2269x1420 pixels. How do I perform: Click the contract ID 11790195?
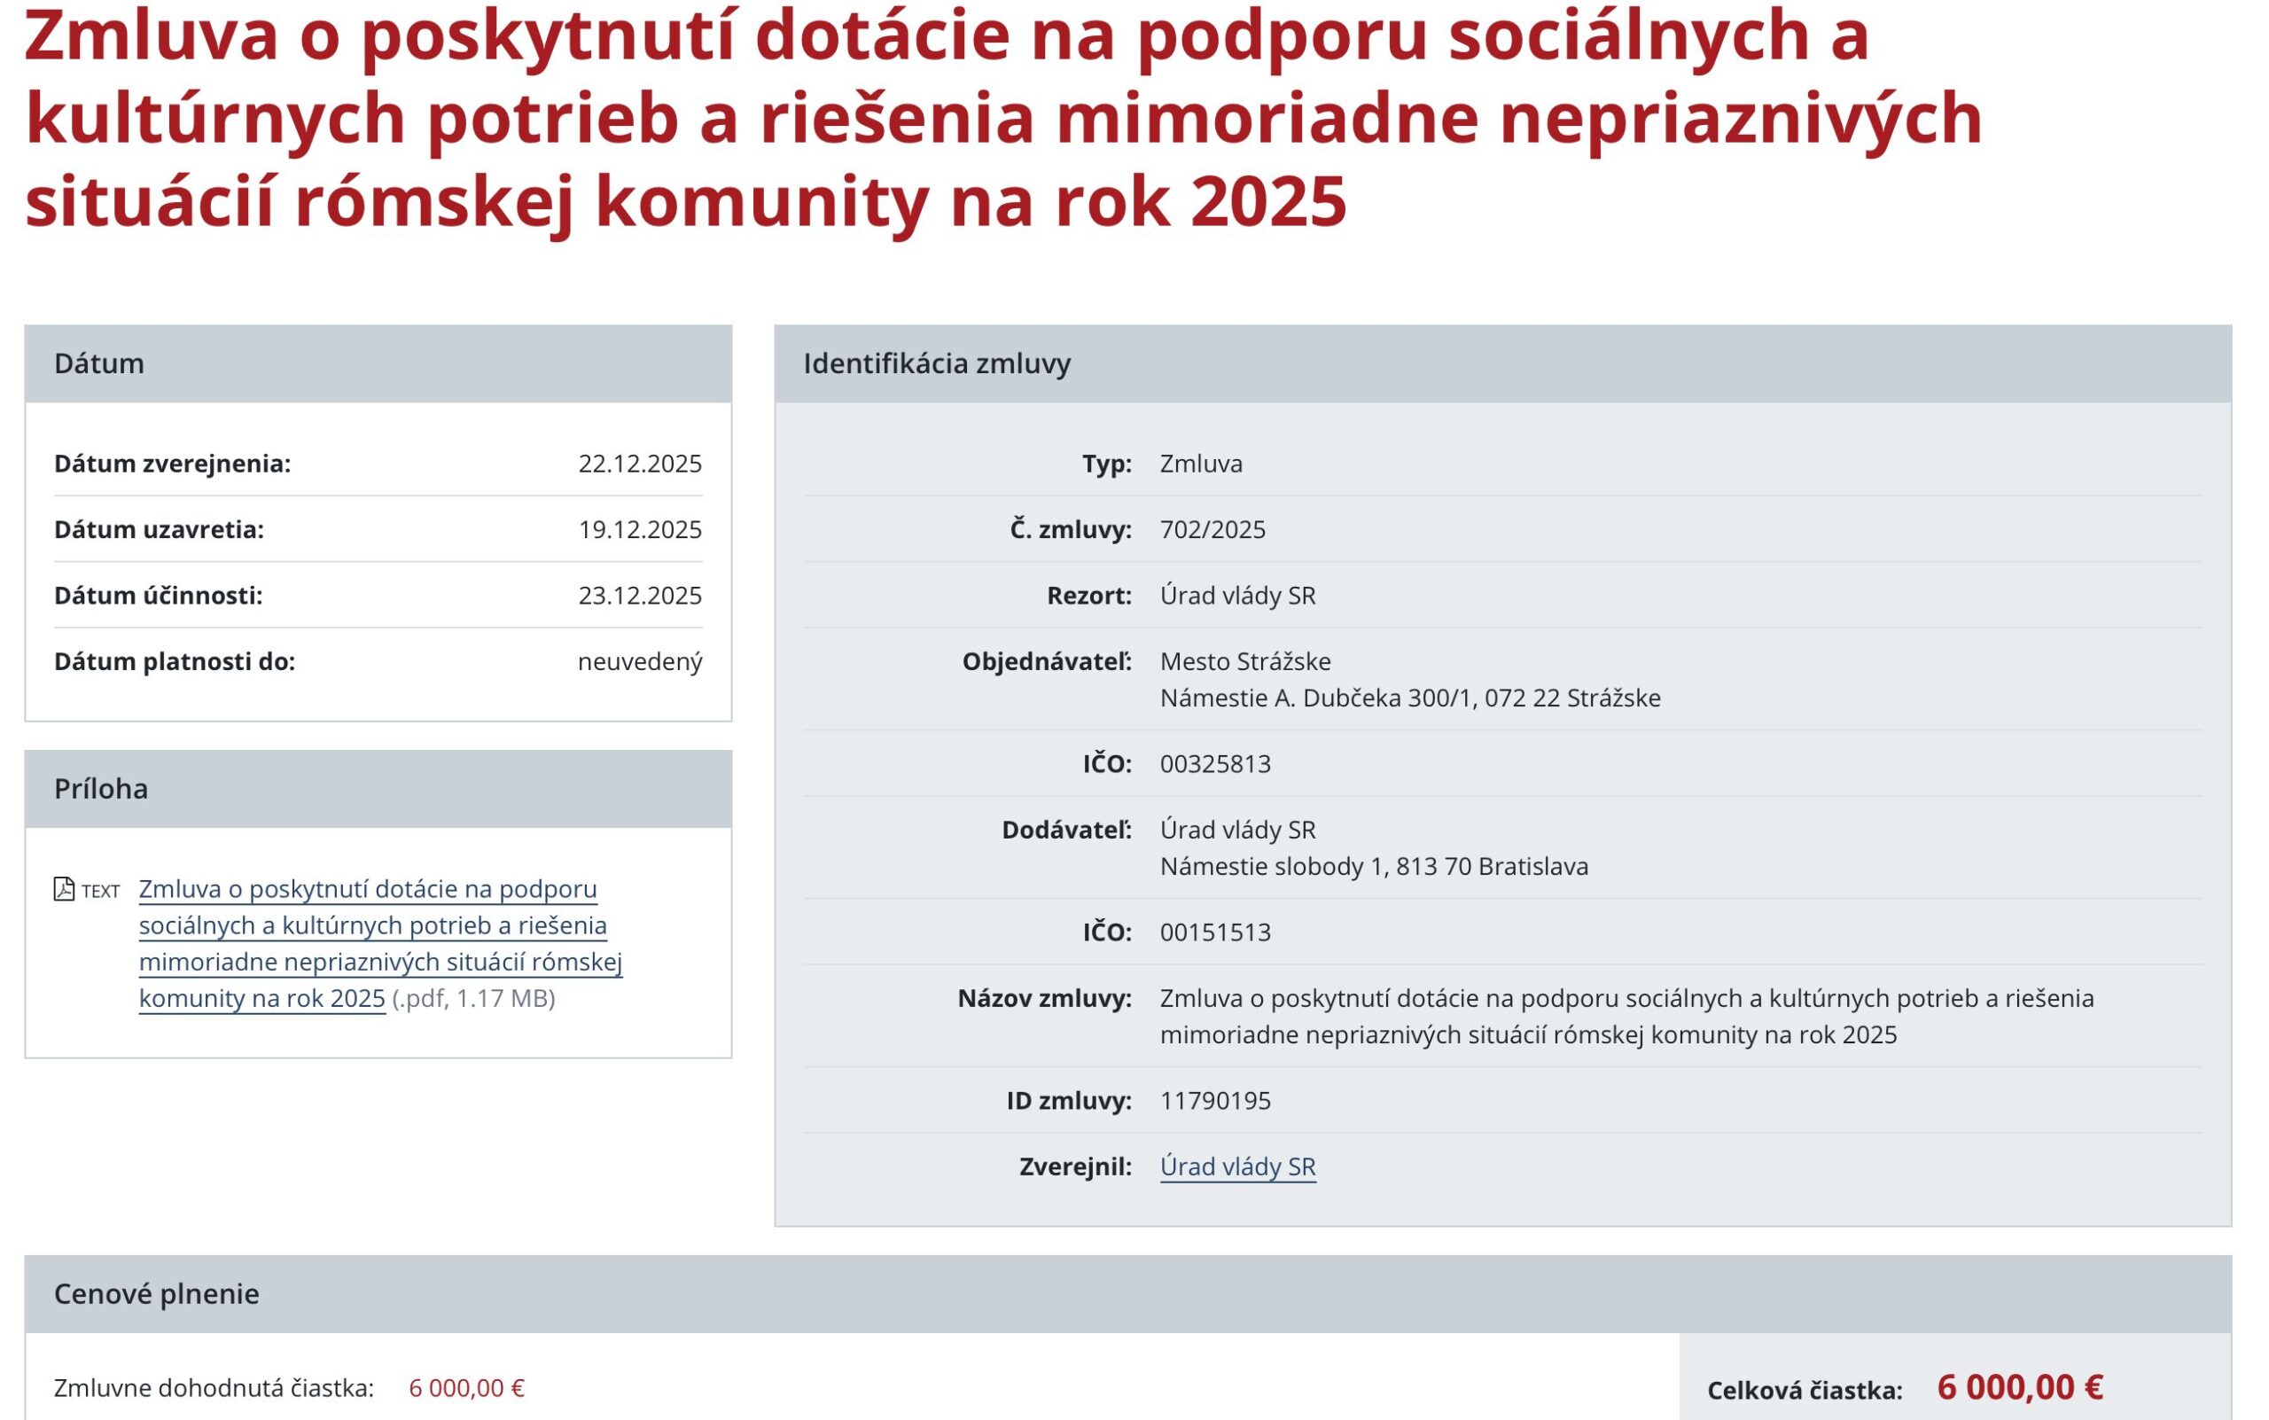(x=1215, y=1101)
